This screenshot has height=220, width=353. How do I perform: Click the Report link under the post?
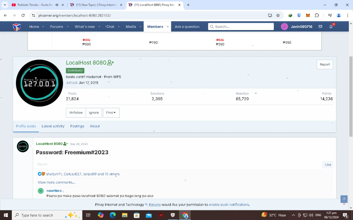point(42,164)
